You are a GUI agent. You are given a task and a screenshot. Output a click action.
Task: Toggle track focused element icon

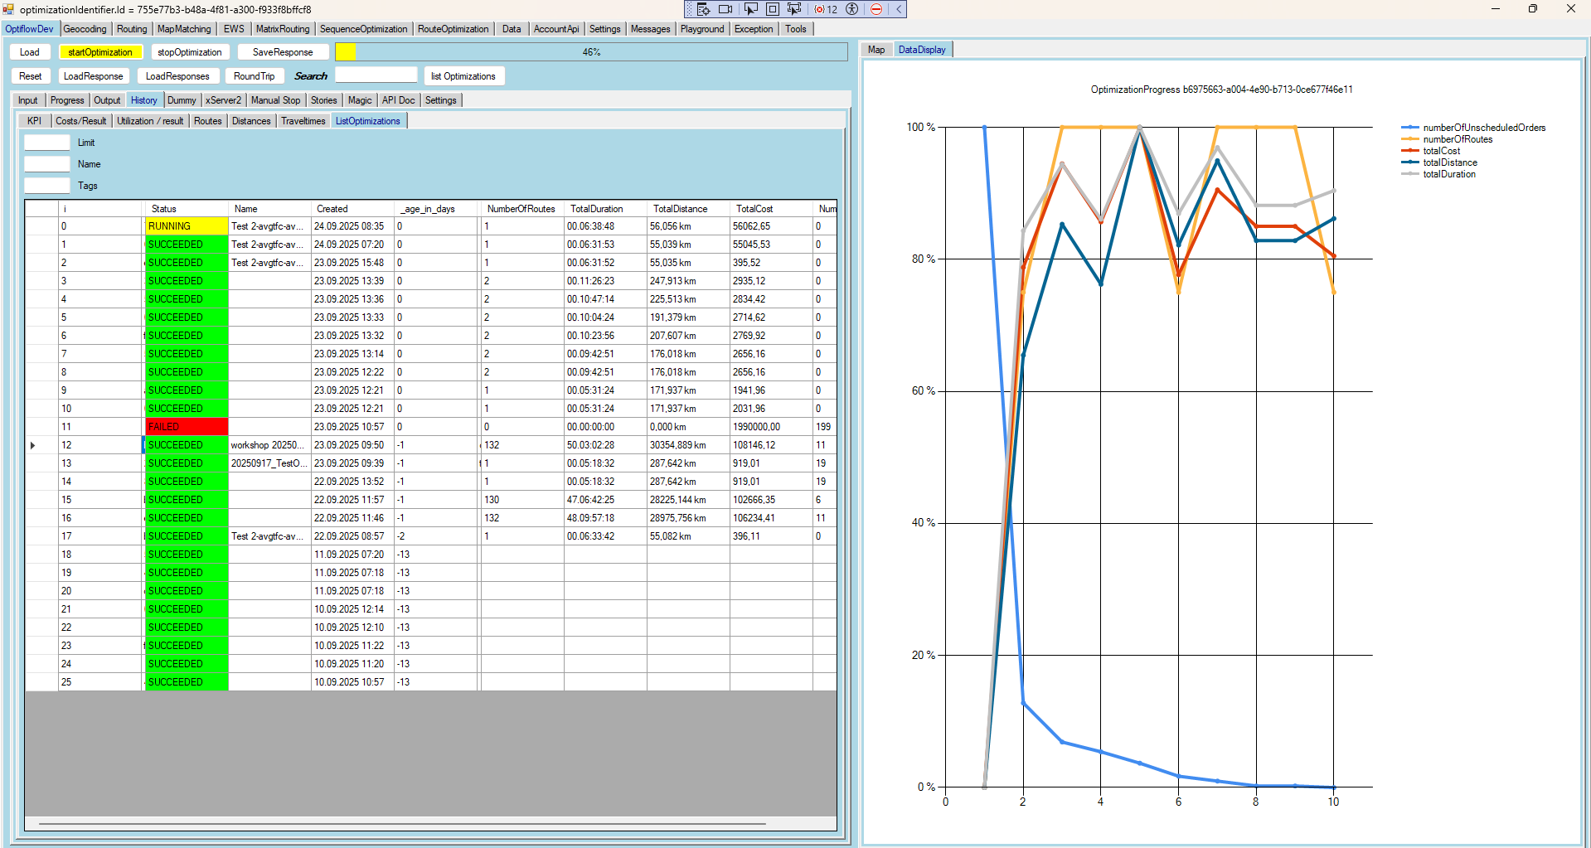pyautogui.click(x=794, y=9)
